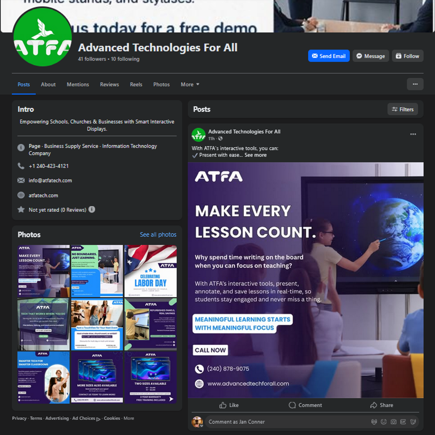Click the info@atfatech.com email link
This screenshot has width=435, height=435.
[50, 180]
